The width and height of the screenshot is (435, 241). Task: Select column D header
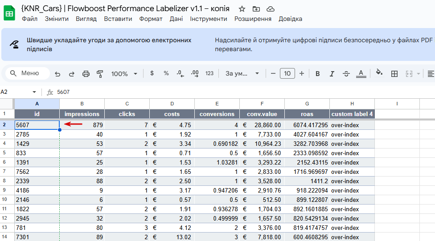point(172,104)
